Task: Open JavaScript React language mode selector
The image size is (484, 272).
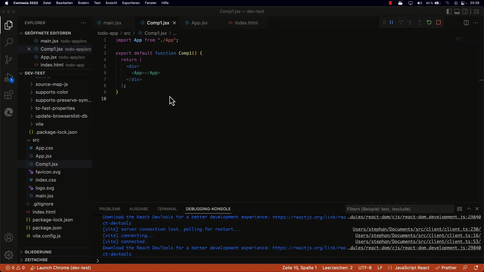Action: 412,268
